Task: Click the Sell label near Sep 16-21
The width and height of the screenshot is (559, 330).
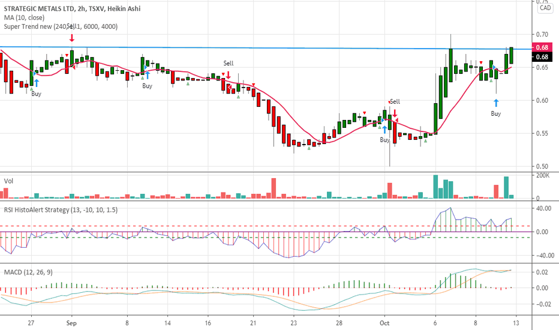Action: pos(229,63)
